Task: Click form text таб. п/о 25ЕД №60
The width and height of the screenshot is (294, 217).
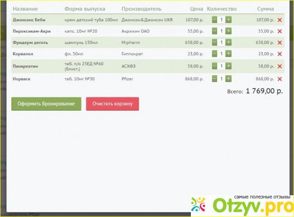Action: click(84, 64)
